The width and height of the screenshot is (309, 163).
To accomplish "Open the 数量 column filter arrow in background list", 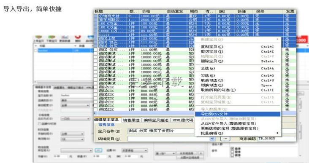I will 75,46.
